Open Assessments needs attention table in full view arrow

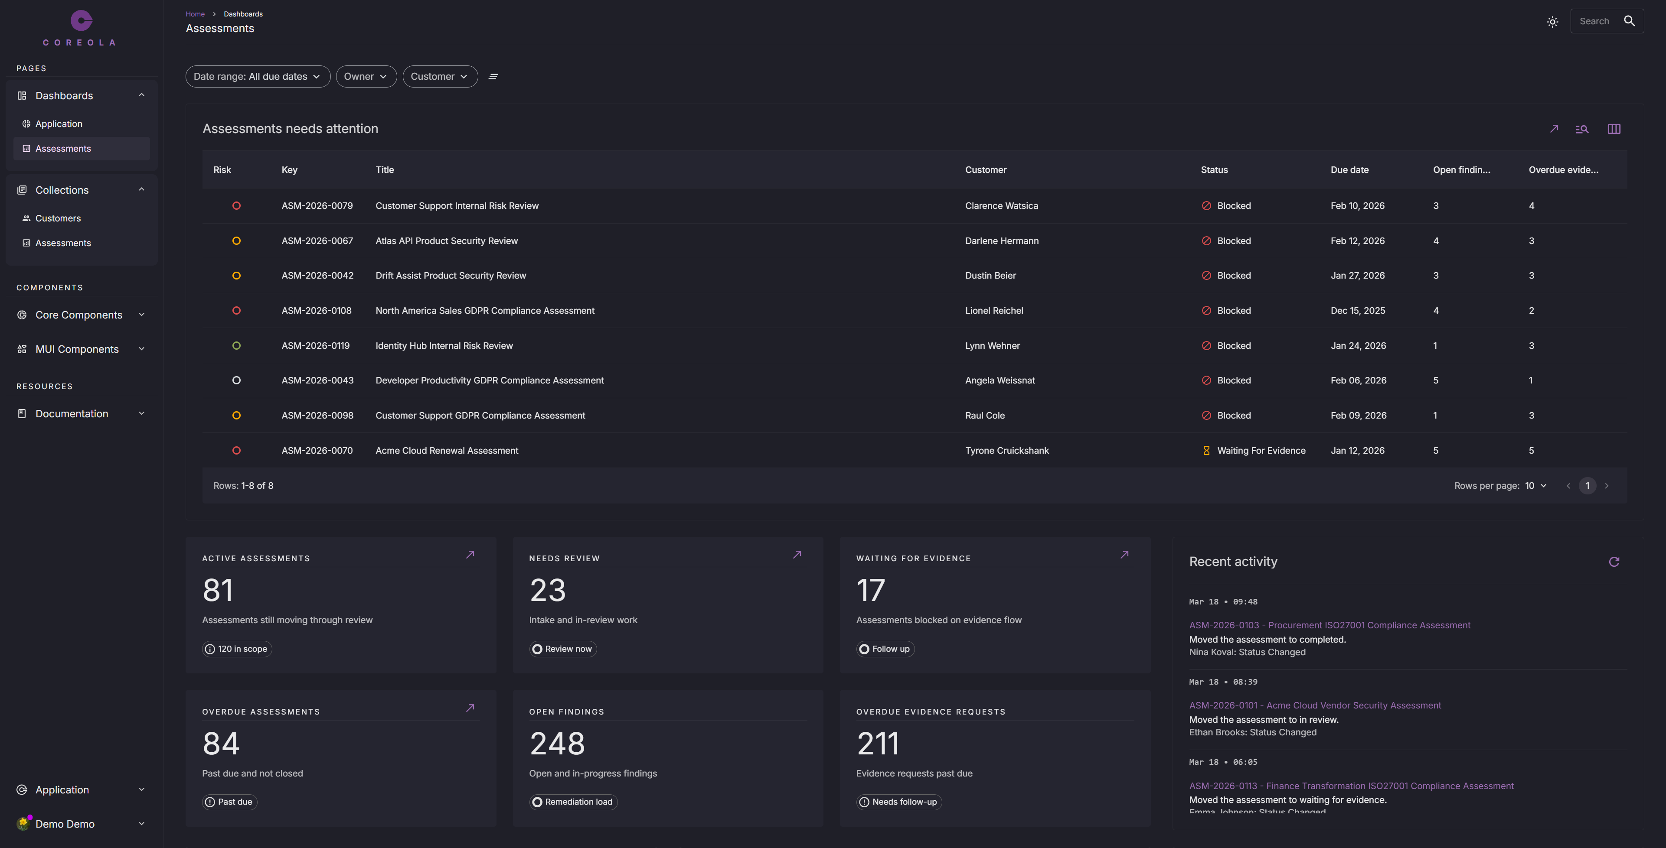pyautogui.click(x=1553, y=129)
